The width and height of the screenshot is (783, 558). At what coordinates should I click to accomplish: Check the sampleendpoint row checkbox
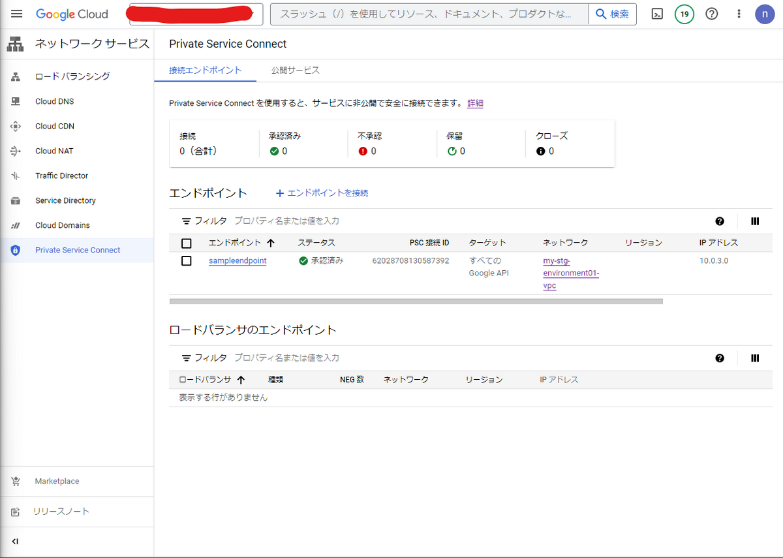pos(187,261)
